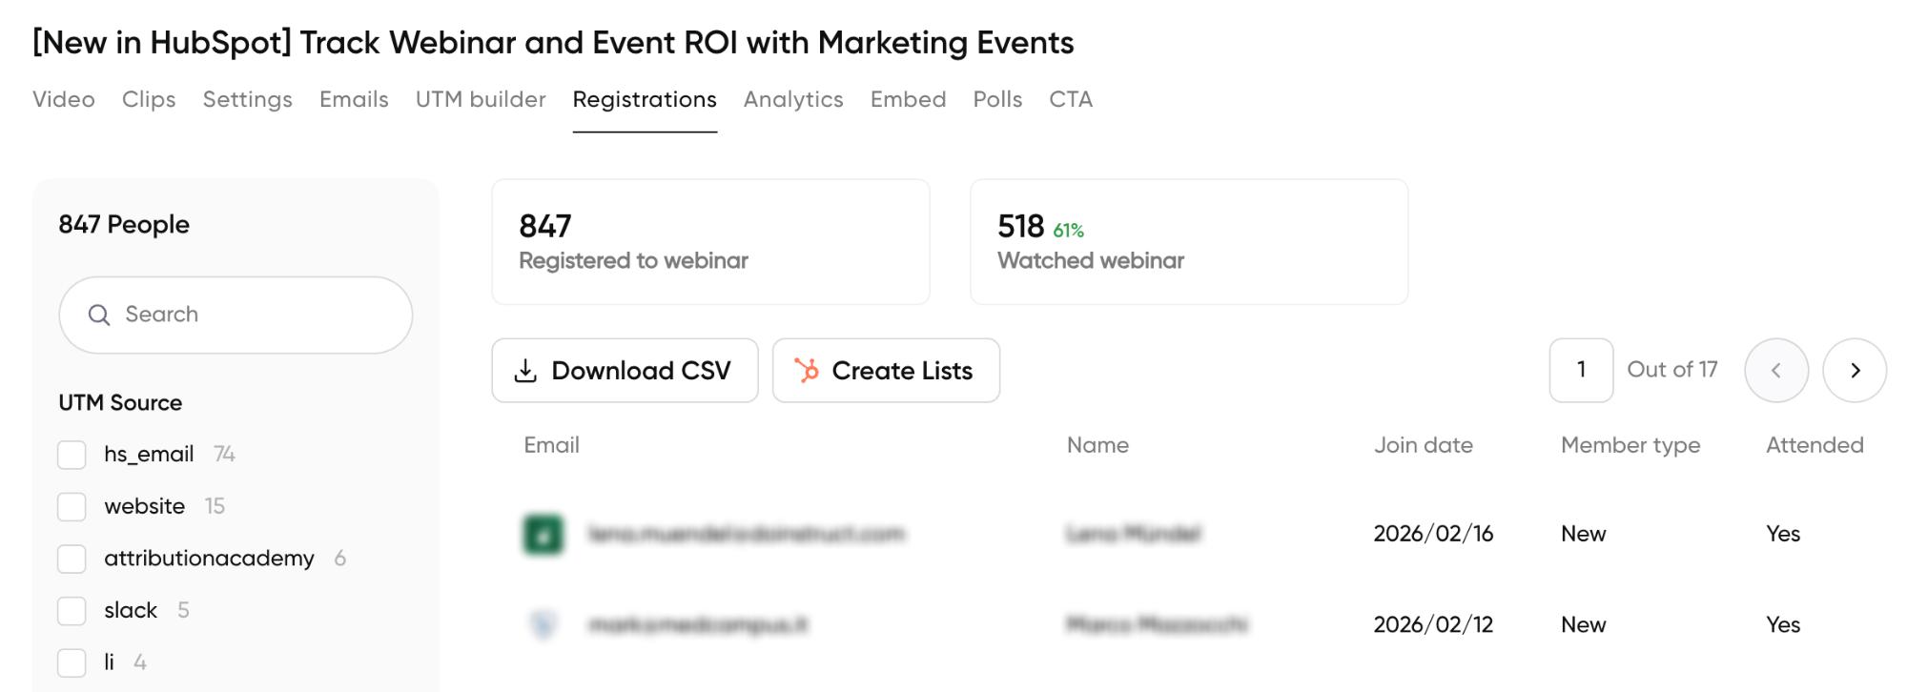The height and width of the screenshot is (692, 1907).
Task: Click the Create Lists button
Action: point(886,371)
